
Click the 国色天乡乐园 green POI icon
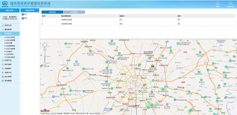tap(83, 69)
